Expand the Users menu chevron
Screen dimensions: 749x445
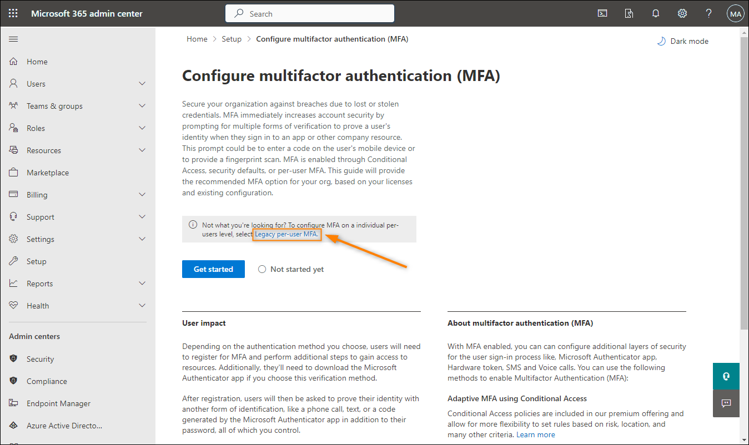(142, 84)
